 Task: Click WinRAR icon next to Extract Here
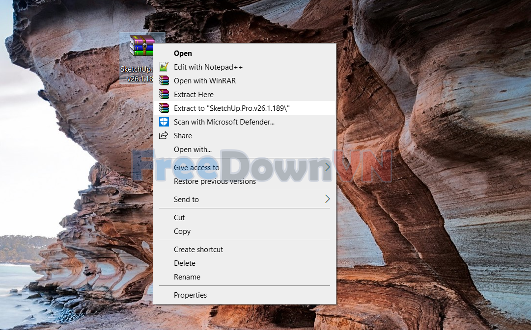pos(164,95)
